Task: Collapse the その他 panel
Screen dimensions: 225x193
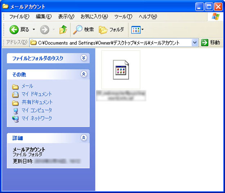Action: point(83,74)
